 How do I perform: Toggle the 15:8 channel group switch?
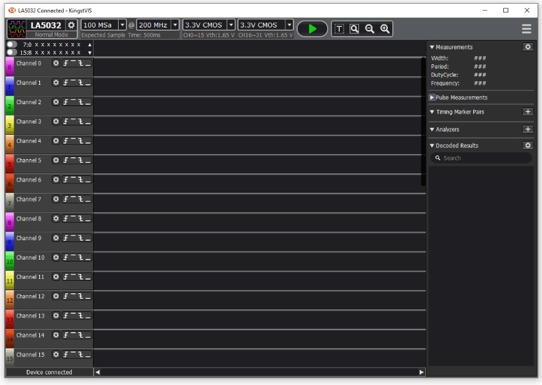click(x=12, y=52)
